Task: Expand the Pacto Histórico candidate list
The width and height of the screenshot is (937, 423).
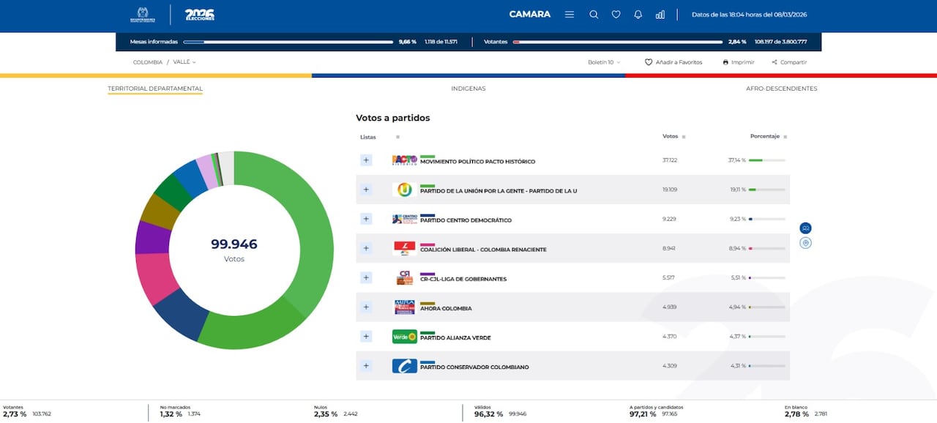Action: tap(366, 160)
